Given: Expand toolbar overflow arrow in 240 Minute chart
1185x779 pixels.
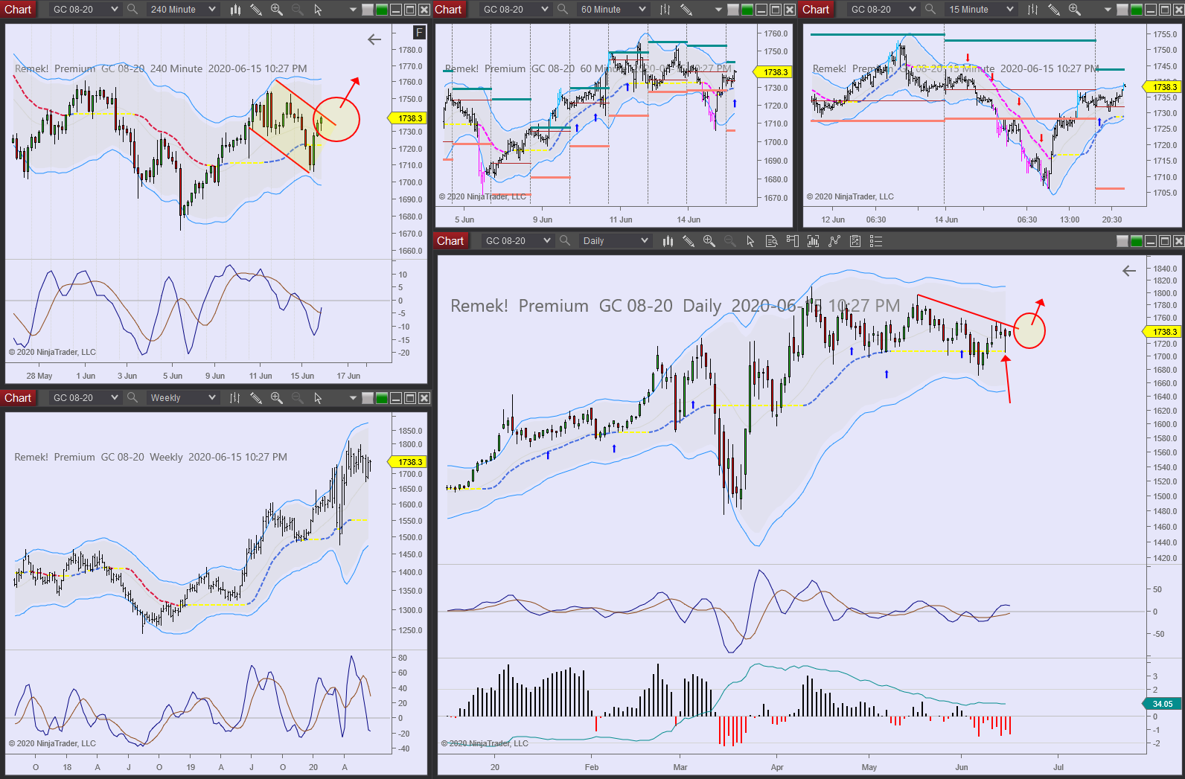Looking at the screenshot, I should pos(353,10).
